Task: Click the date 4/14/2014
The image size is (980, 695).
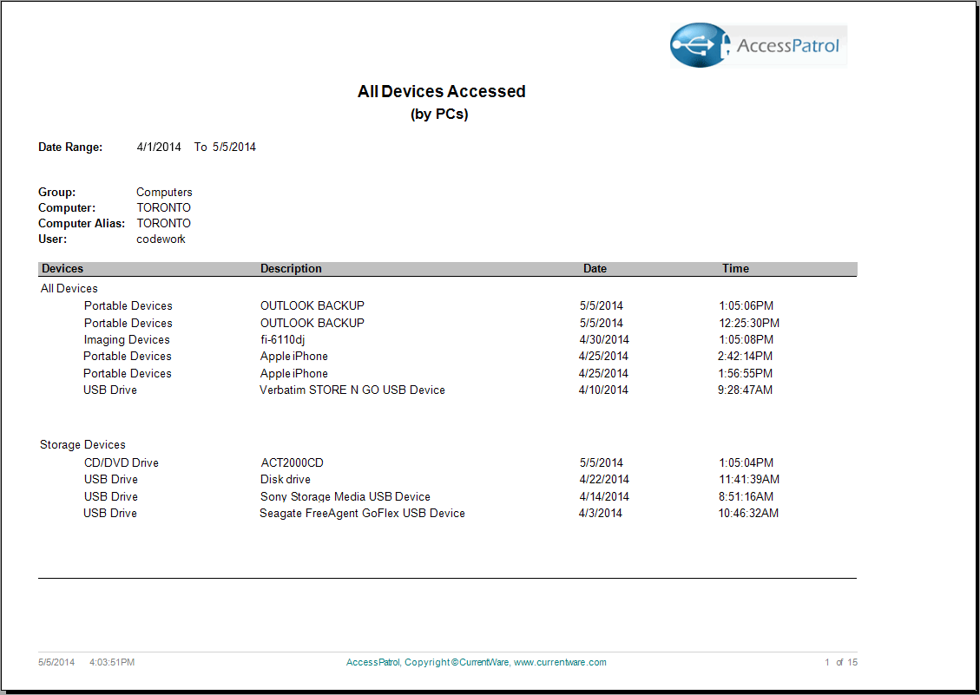Action: click(604, 496)
